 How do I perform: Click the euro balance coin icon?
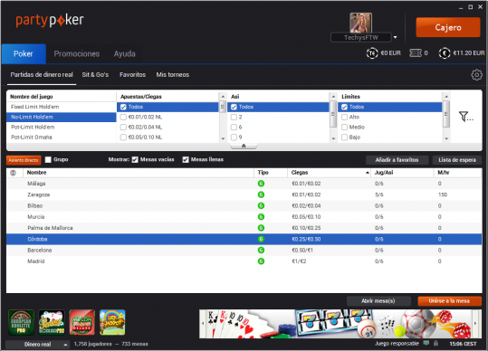pos(445,53)
